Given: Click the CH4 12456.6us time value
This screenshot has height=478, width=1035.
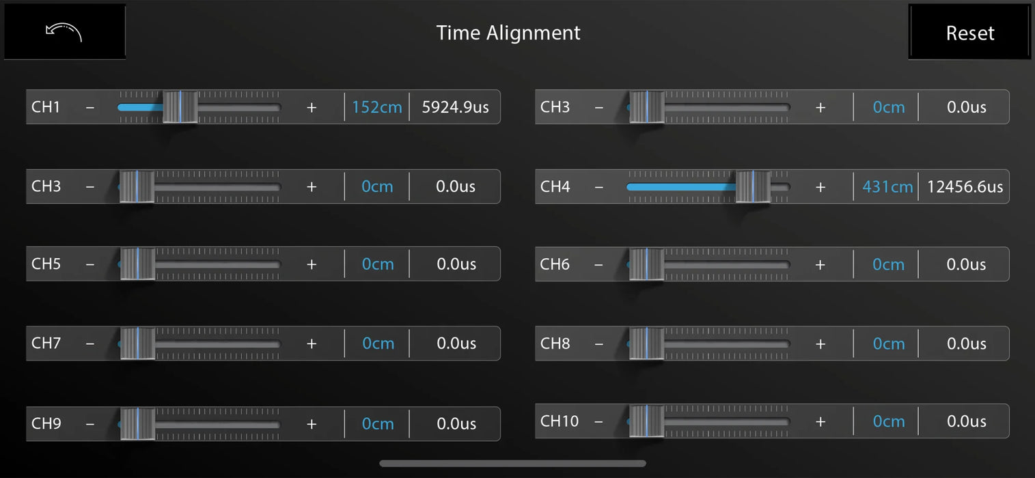Looking at the screenshot, I should pyautogui.click(x=965, y=186).
